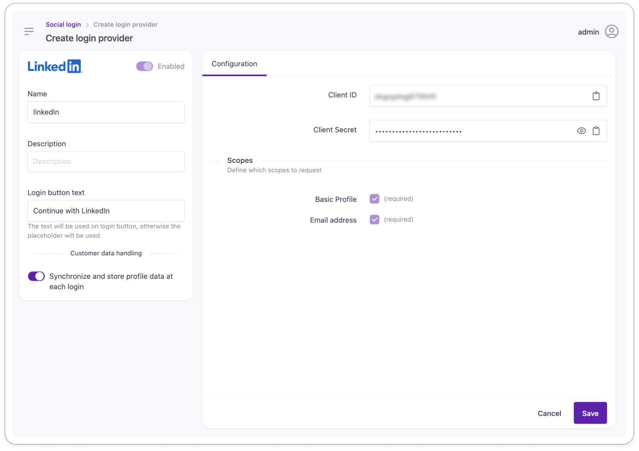This screenshot has height=451, width=639.
Task: Click the Customer data handling label
Action: click(x=106, y=253)
